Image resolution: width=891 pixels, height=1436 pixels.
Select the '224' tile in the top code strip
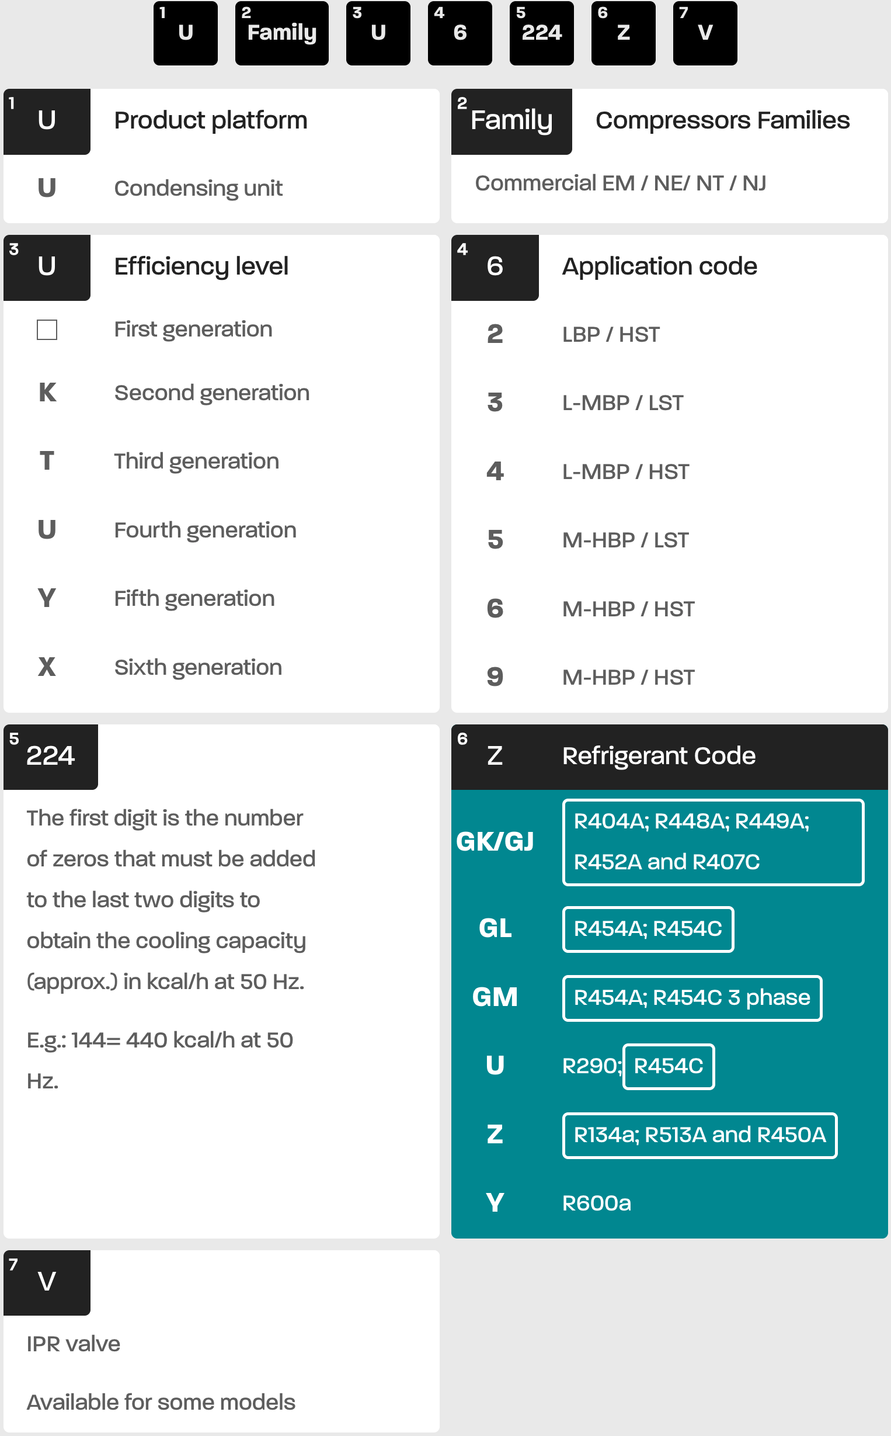(541, 33)
